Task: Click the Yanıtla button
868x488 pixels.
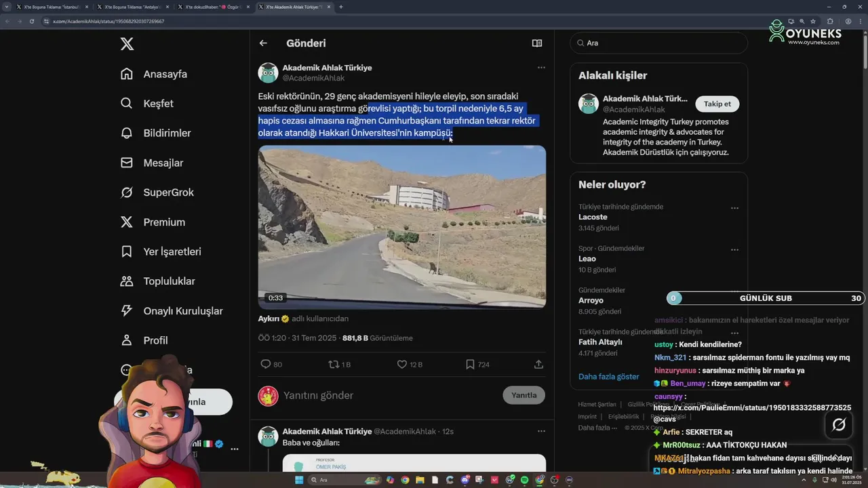Action: 524,395
